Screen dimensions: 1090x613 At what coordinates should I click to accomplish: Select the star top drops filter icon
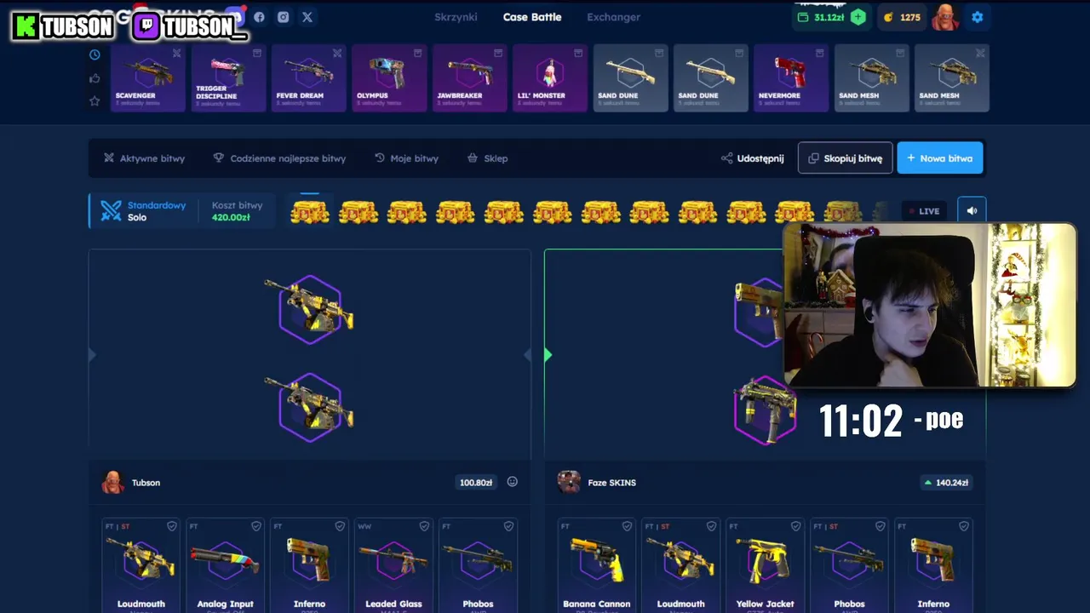(x=95, y=101)
